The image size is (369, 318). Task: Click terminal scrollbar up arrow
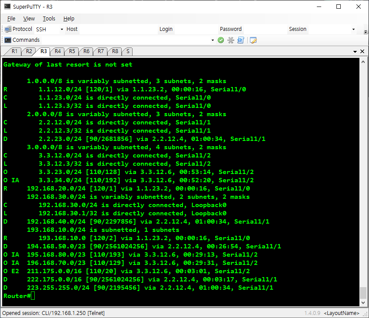[363, 62]
